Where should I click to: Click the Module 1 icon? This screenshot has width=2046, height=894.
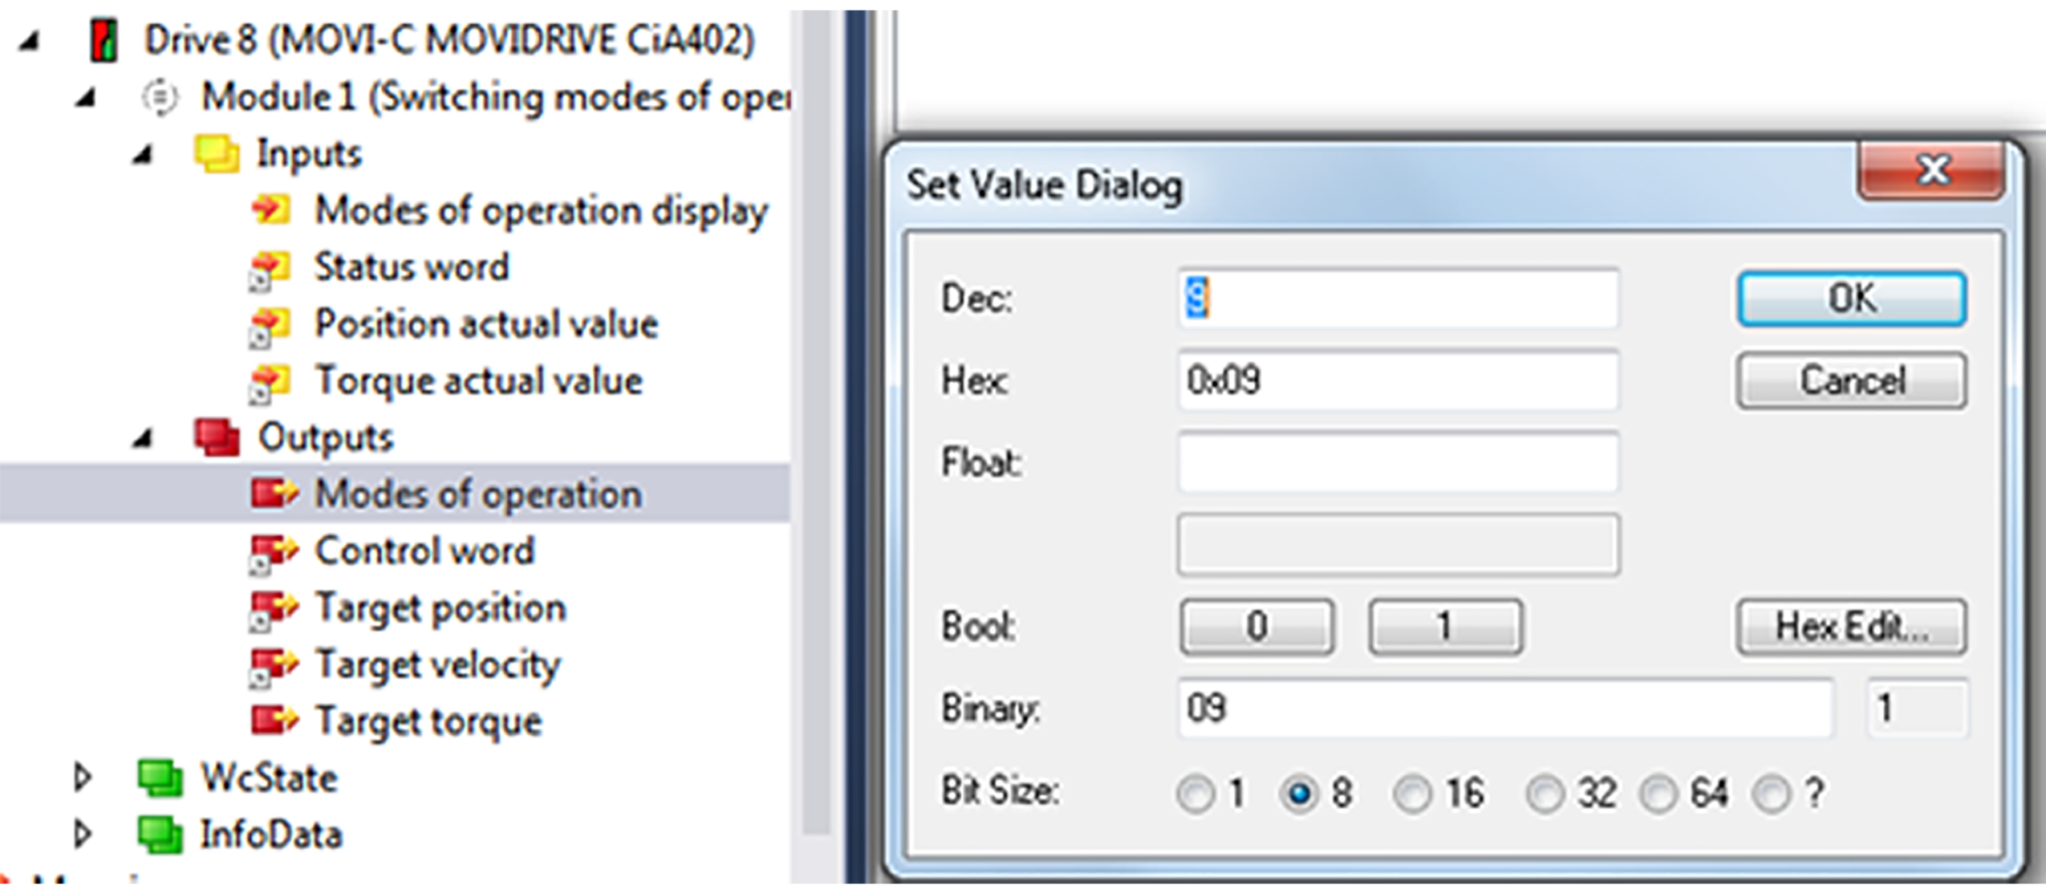click(x=160, y=98)
